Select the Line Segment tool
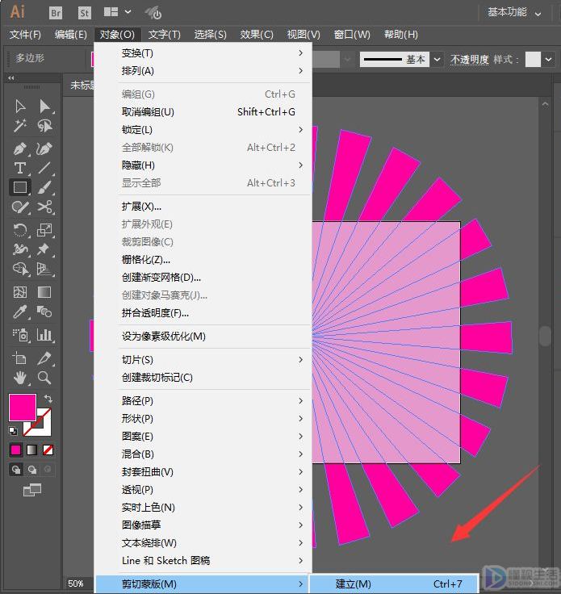This screenshot has height=594, width=561. click(44, 168)
